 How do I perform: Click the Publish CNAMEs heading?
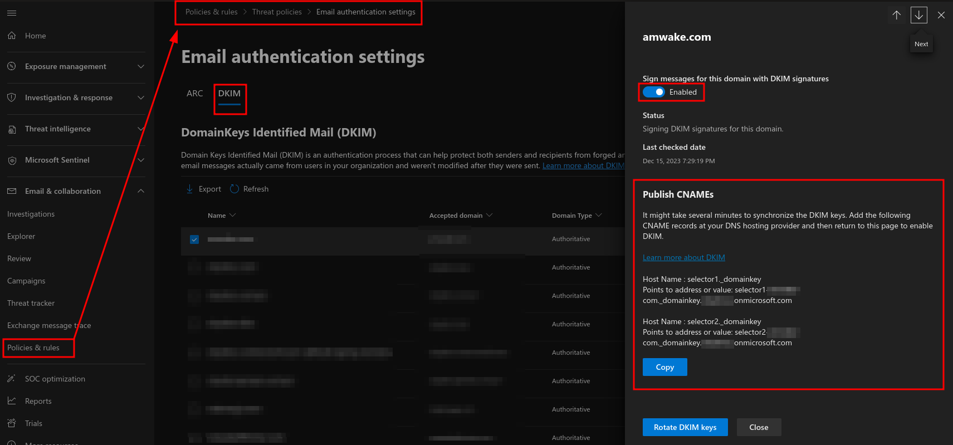pos(678,194)
